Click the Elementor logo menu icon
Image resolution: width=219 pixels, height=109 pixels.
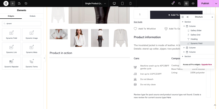[x=6, y=3]
